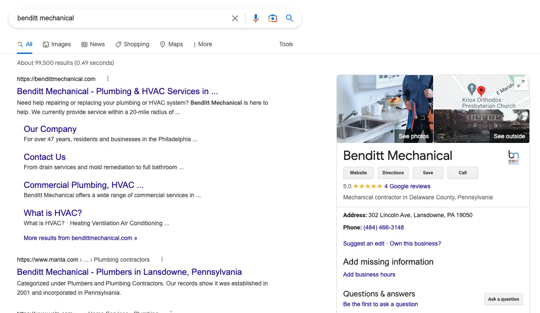
Task: Select the red map pin marker
Action: point(481,91)
